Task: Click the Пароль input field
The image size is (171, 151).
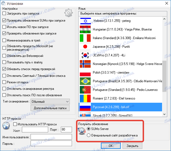Action: point(51,143)
